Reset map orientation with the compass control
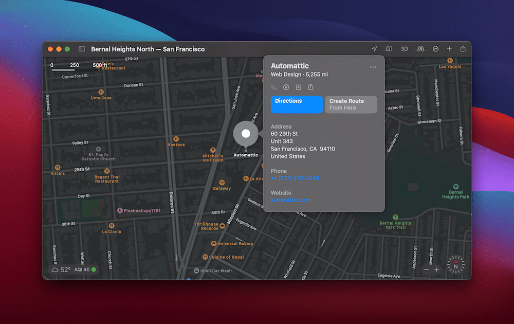 click(455, 267)
